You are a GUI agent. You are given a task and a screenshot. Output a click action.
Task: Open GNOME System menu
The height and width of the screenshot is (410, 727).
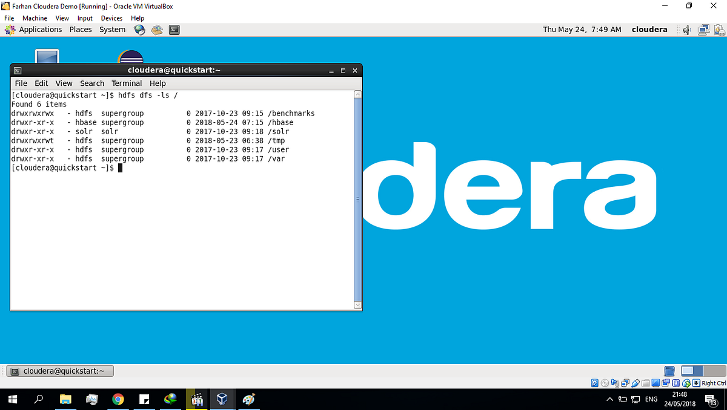tap(113, 29)
